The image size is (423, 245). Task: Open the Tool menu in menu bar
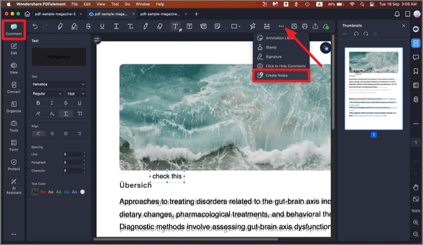pyautogui.click(x=115, y=4)
